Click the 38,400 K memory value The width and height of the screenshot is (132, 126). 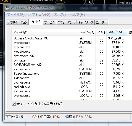pos(117,47)
